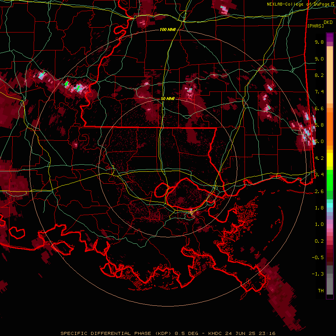Click the 50 NMI range ring label

pyautogui.click(x=168, y=99)
